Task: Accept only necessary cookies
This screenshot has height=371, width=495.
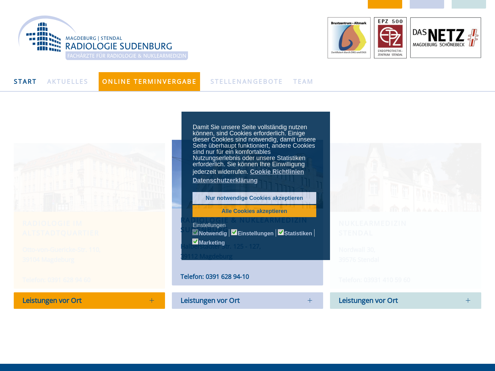Action: click(254, 198)
